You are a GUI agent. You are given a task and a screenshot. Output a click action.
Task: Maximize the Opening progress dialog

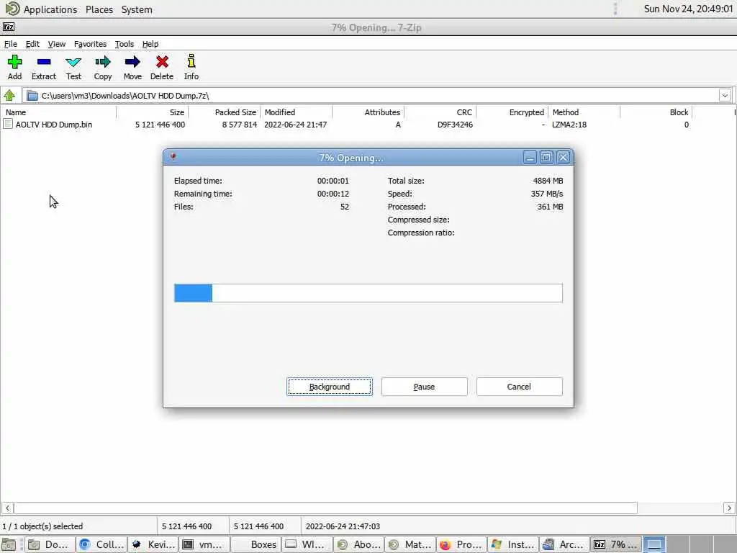(x=547, y=158)
